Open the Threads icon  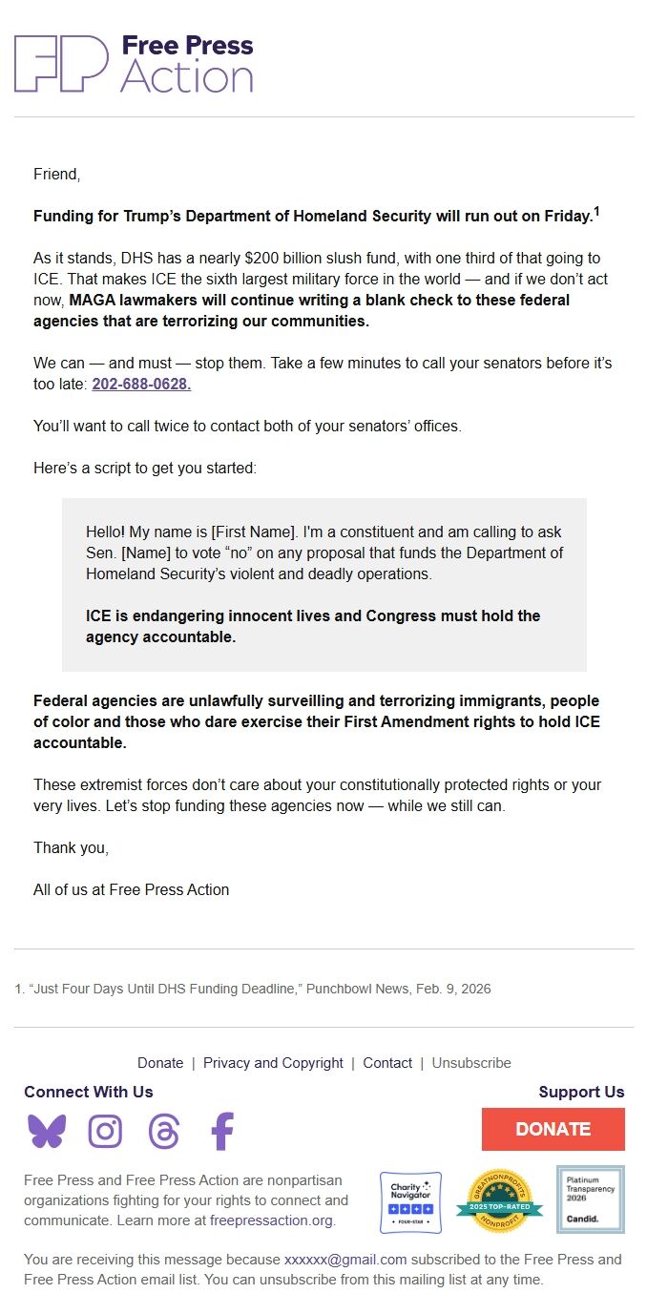click(x=163, y=1131)
